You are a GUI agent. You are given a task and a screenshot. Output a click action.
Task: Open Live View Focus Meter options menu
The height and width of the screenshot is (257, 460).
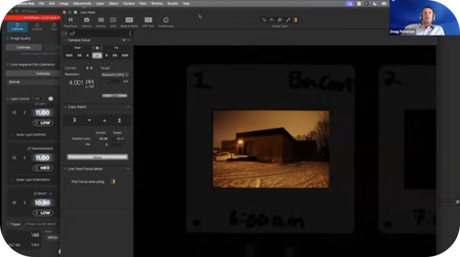click(x=128, y=168)
